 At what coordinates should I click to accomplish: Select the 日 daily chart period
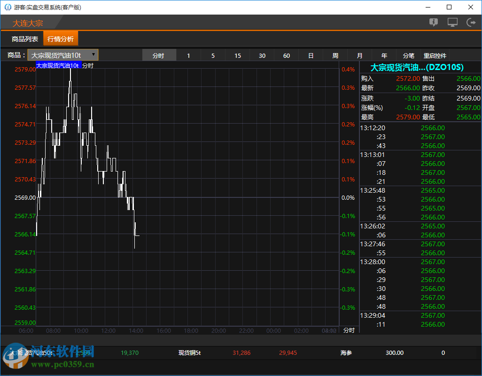311,55
